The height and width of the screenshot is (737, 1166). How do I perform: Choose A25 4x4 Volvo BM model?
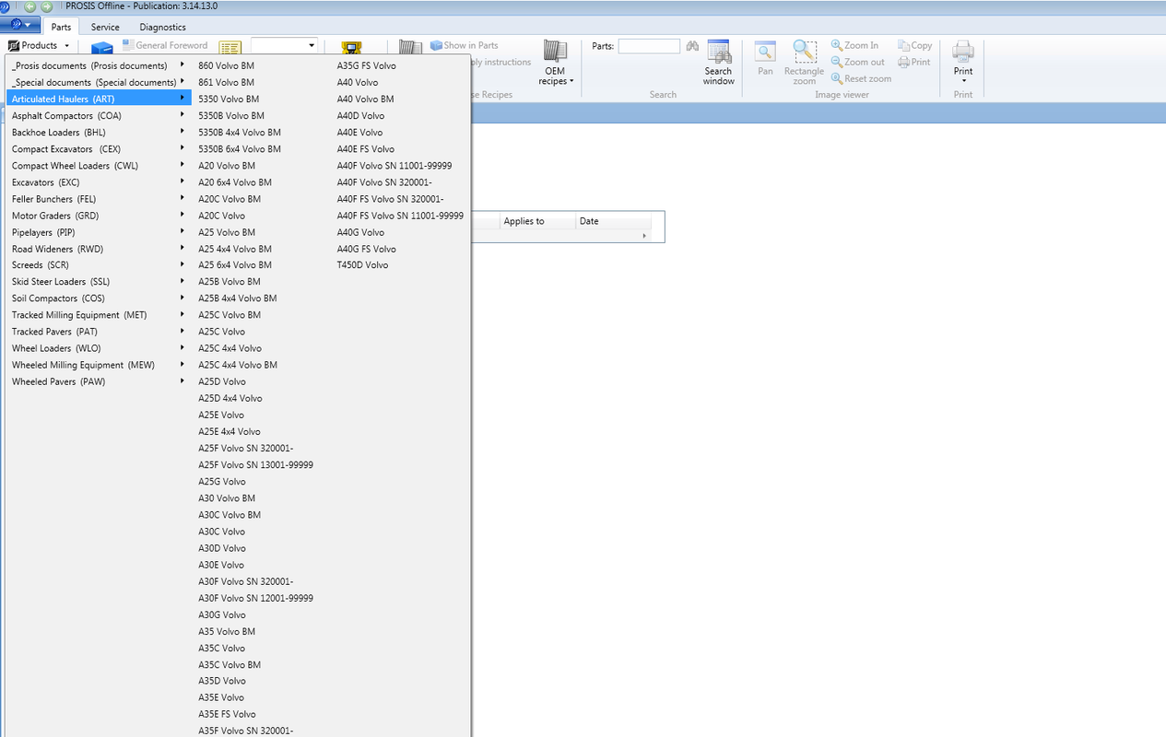(235, 249)
